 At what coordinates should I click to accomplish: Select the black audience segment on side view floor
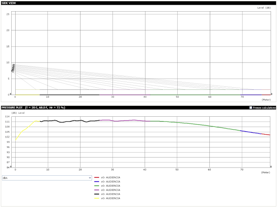pos(69,94)
